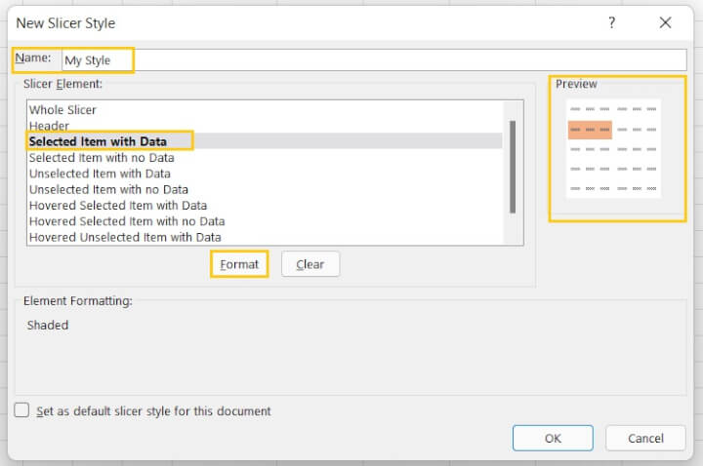The image size is (703, 466).
Task: Click the Name text field
Action: pos(371,59)
